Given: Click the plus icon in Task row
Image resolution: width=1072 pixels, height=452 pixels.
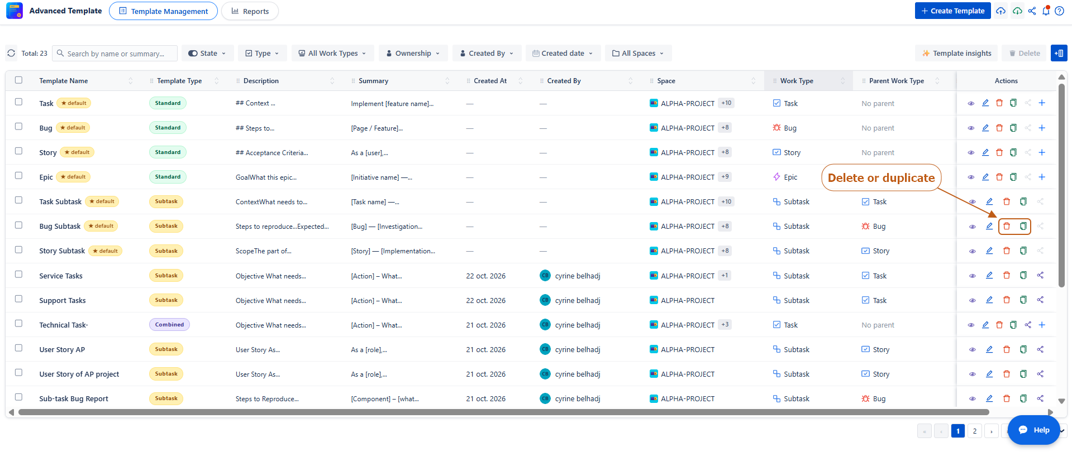Looking at the screenshot, I should pyautogui.click(x=1042, y=103).
